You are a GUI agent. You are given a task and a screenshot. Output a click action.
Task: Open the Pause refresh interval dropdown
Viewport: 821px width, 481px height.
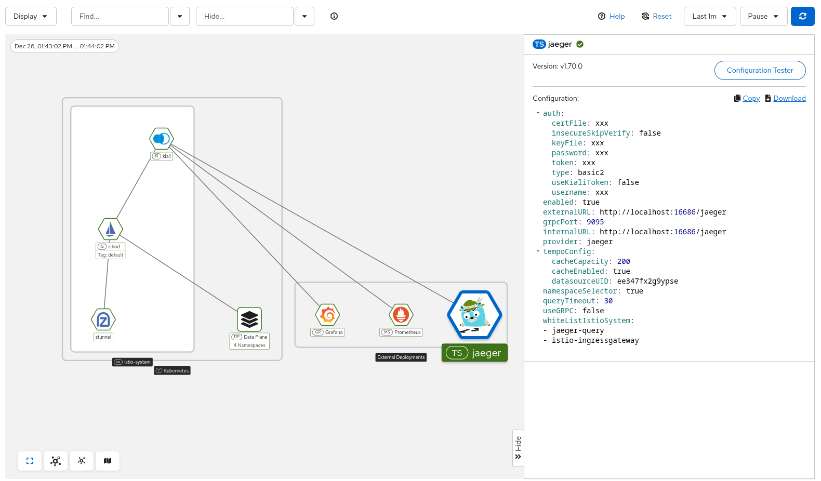(763, 16)
